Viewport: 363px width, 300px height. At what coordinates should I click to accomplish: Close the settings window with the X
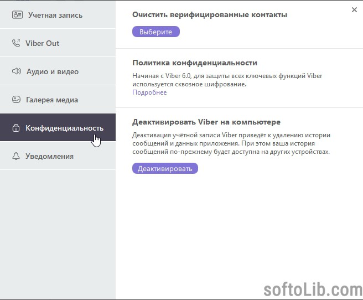[354, 10]
